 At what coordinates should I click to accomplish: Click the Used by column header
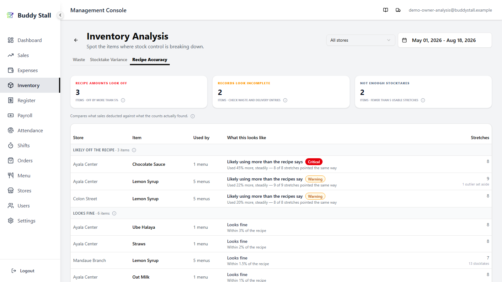pyautogui.click(x=201, y=138)
